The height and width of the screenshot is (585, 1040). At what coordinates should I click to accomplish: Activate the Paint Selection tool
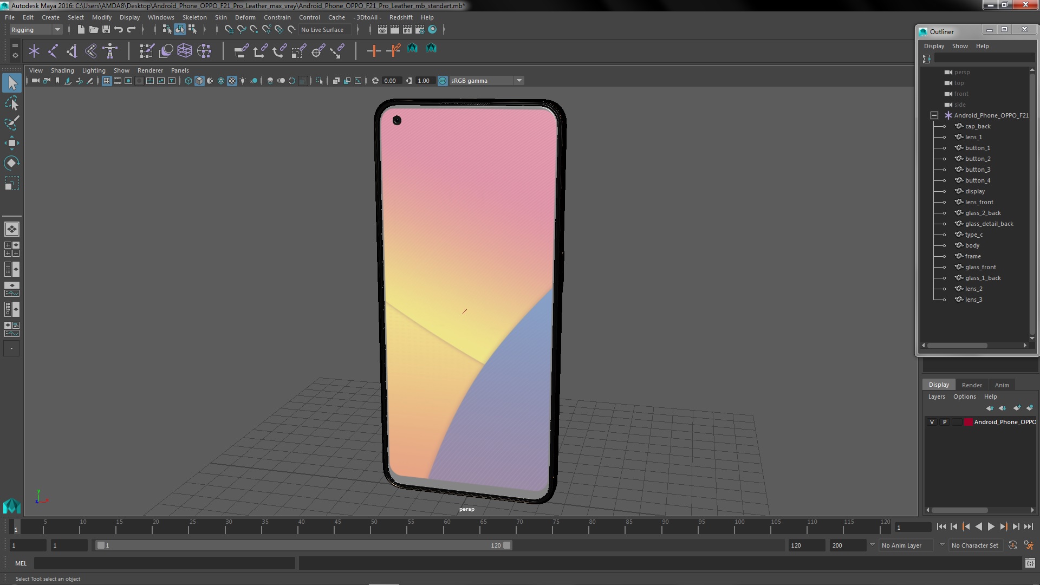click(x=11, y=123)
